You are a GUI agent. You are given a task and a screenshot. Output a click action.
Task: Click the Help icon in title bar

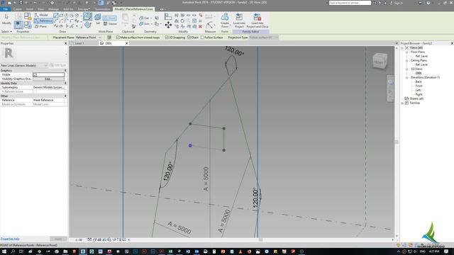tap(428, 3)
